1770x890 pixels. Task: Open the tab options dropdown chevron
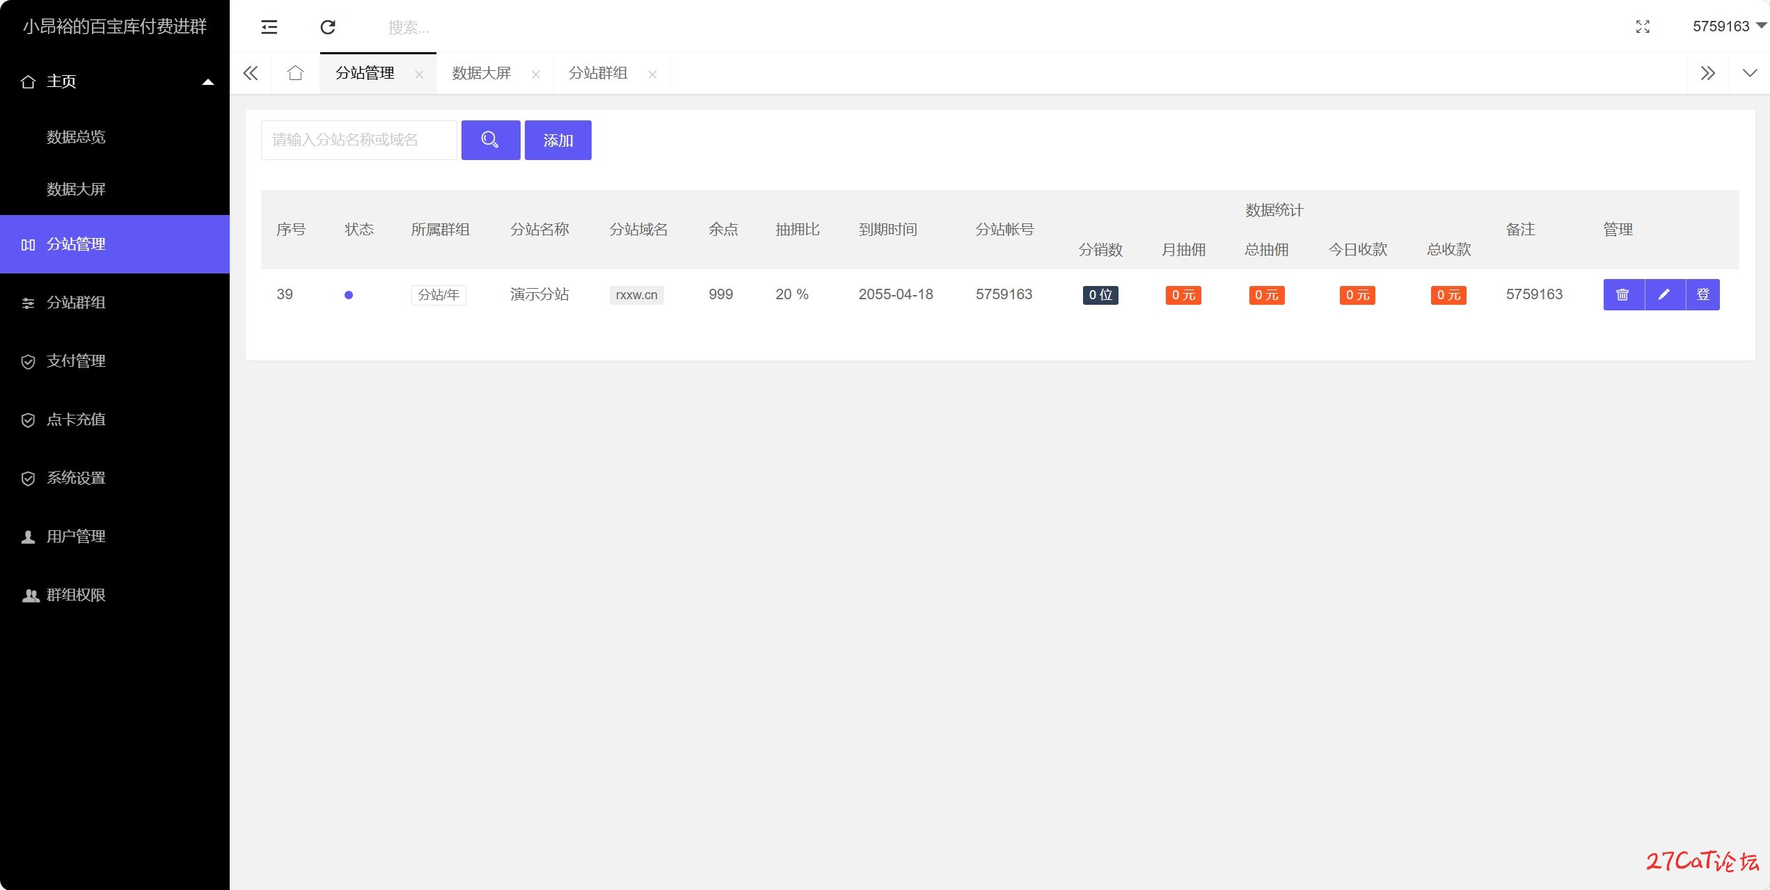(1750, 73)
